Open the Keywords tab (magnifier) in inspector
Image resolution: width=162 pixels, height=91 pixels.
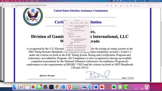(x=72, y=23)
